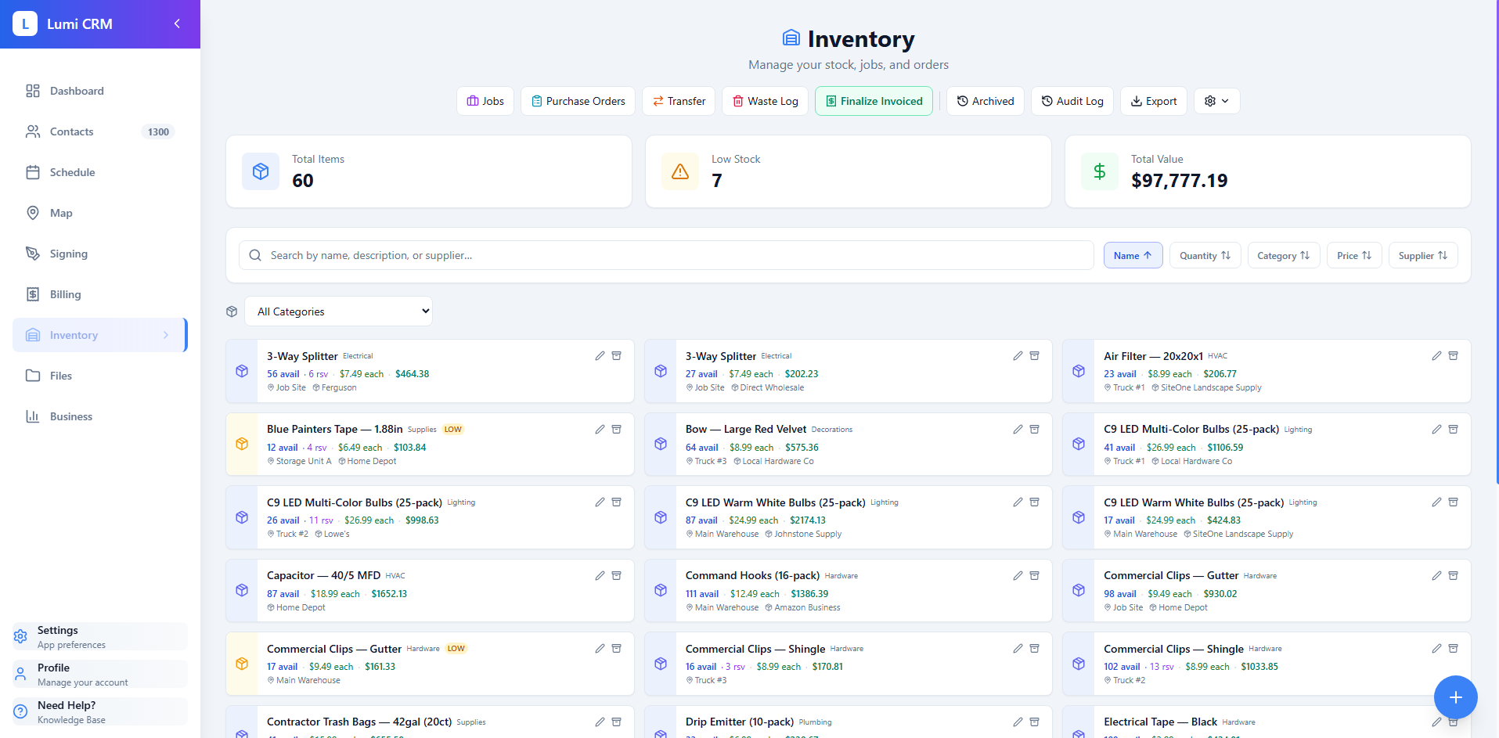Open the All Categories dropdown
Screen dimensions: 1499x738
[x=338, y=311]
